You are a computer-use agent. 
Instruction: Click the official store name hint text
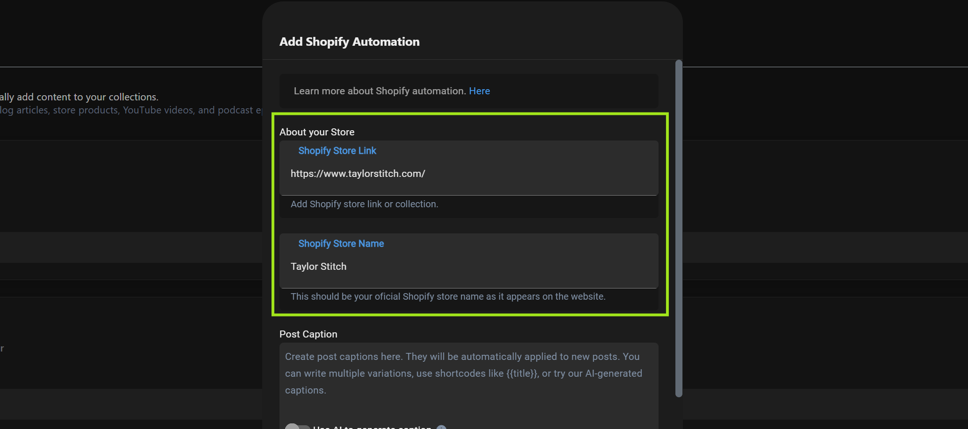click(x=448, y=296)
